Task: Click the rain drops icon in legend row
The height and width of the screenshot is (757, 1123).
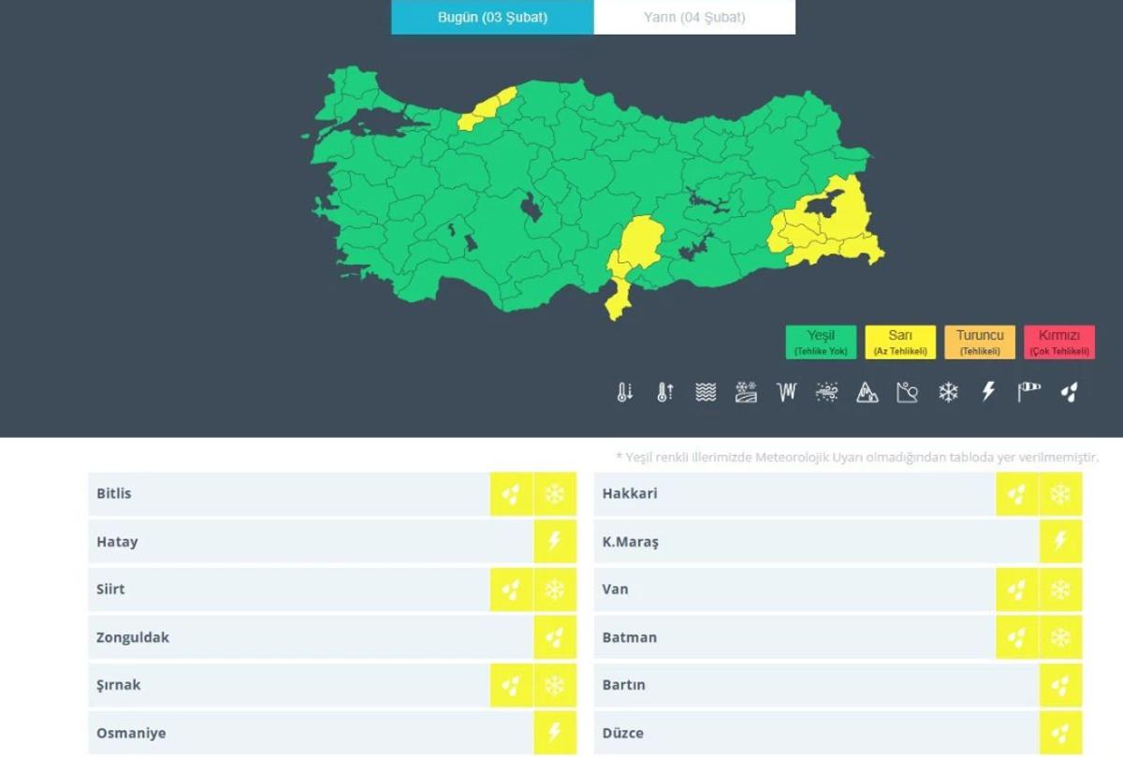Action: click(1069, 393)
